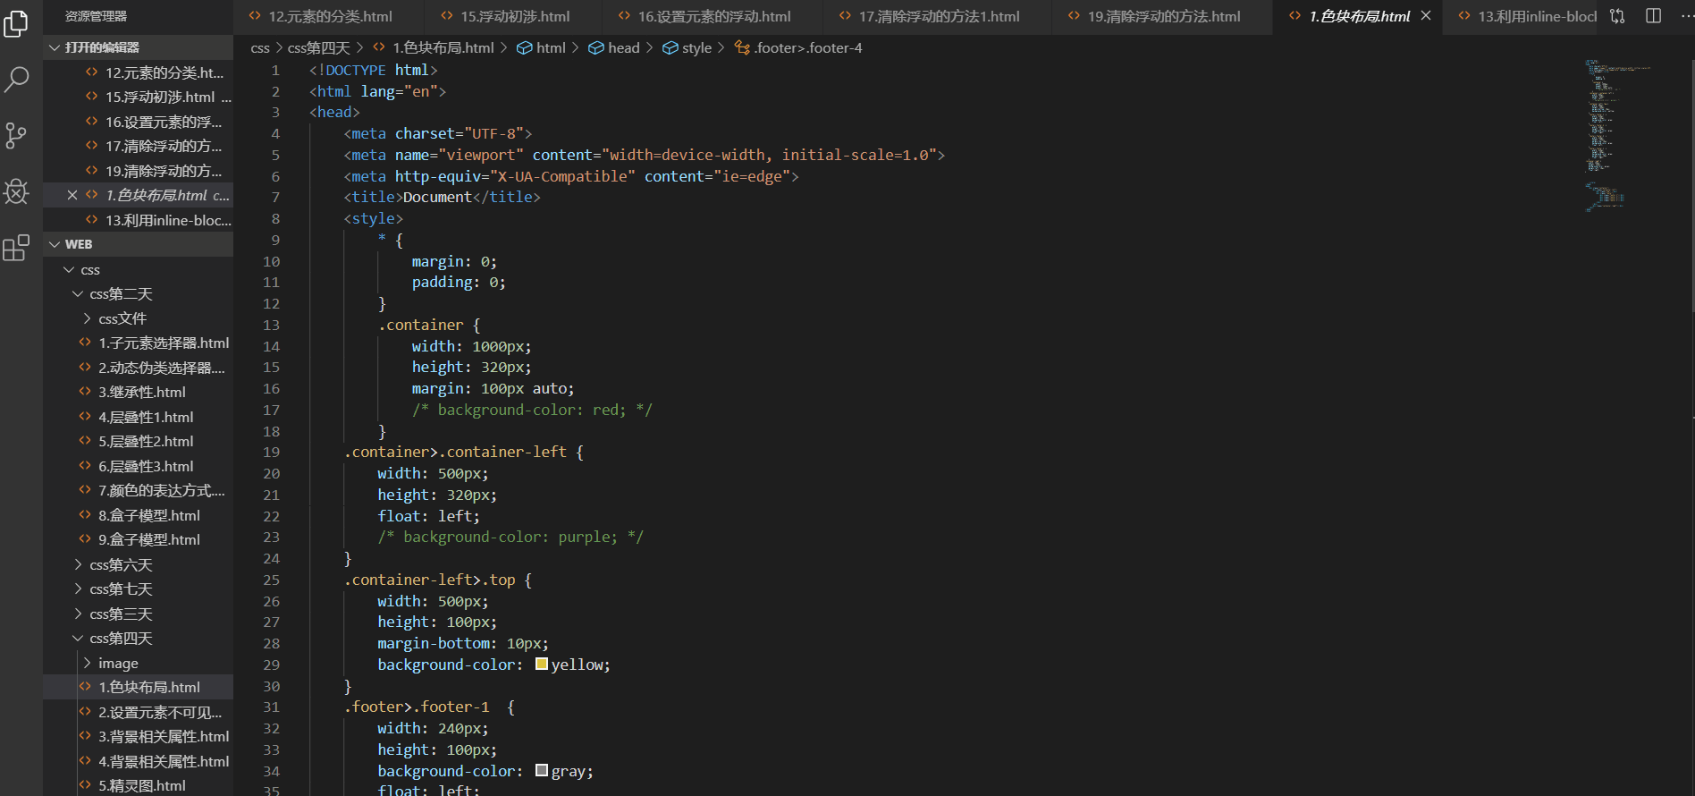Screen dimensions: 1695x796
Task: Place cursor on .container-left>.top selector line
Action: pos(438,580)
